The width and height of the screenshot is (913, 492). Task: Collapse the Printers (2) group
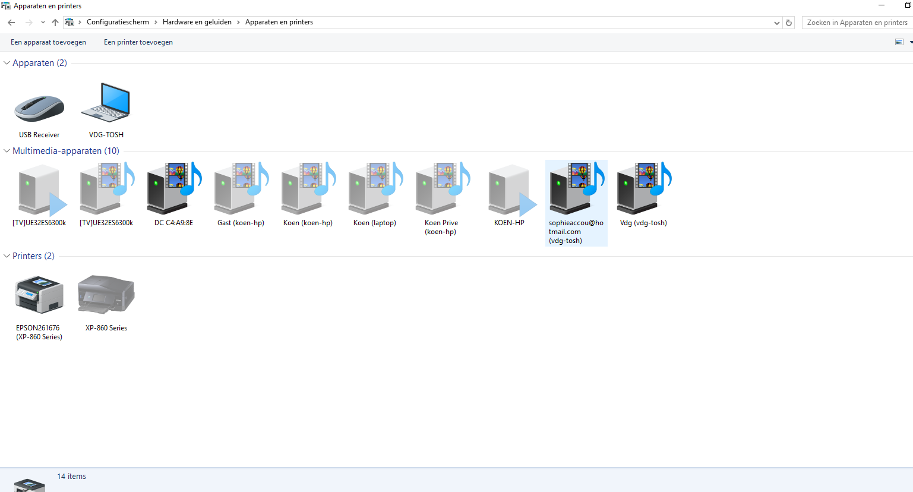(7, 256)
